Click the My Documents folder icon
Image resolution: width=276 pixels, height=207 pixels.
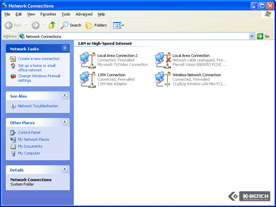coord(13,146)
